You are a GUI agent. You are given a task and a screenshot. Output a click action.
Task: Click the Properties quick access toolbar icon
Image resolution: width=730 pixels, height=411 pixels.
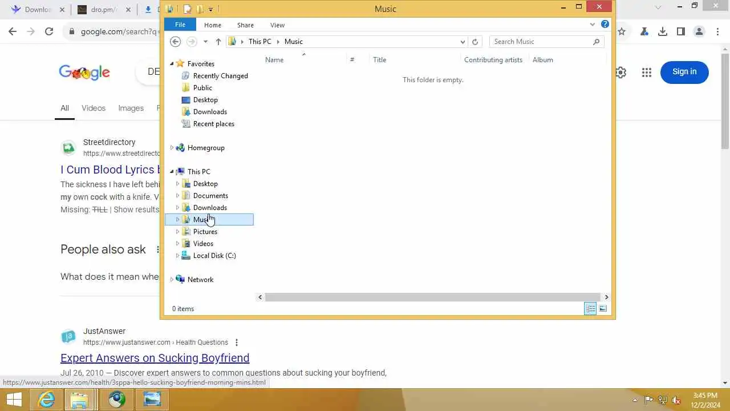click(186, 9)
